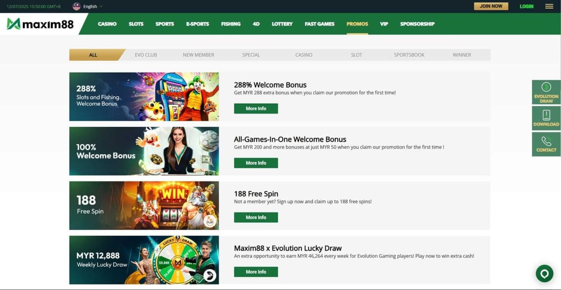
Task: Click the Maxim88 logo
Action: (40, 24)
